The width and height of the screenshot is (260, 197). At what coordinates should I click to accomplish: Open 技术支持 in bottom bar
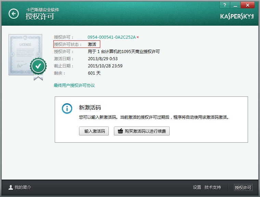213,187
